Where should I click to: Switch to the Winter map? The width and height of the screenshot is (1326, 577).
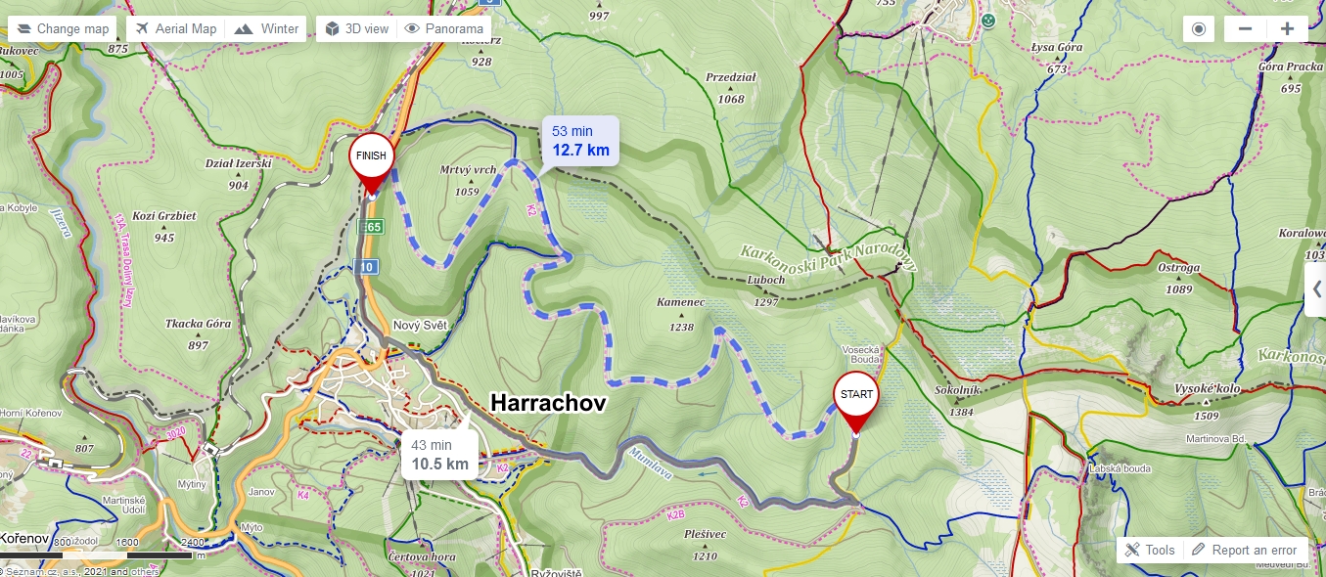click(266, 29)
